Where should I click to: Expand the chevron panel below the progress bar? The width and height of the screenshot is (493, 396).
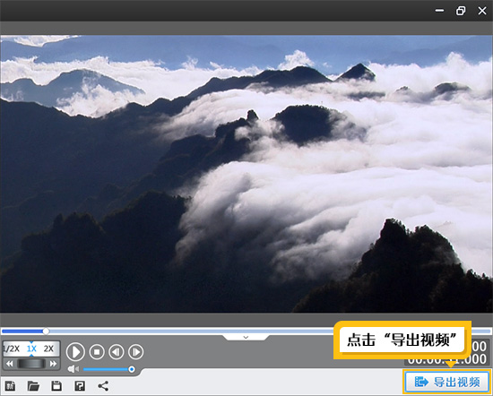click(x=246, y=337)
